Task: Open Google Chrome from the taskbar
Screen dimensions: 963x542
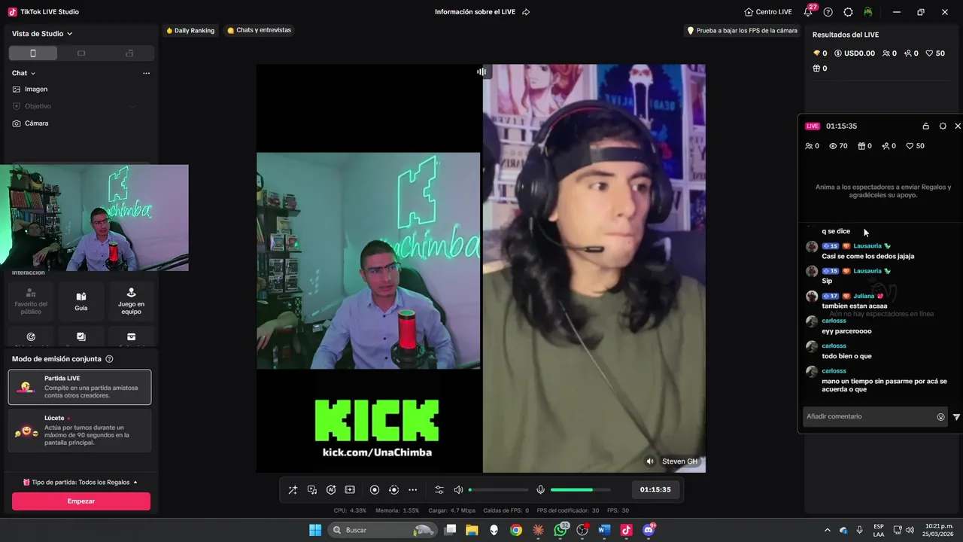Action: 516,530
